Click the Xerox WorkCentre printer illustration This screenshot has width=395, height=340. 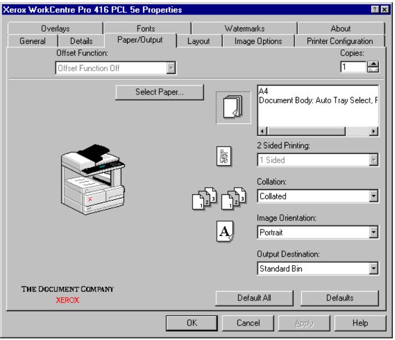pos(93,179)
